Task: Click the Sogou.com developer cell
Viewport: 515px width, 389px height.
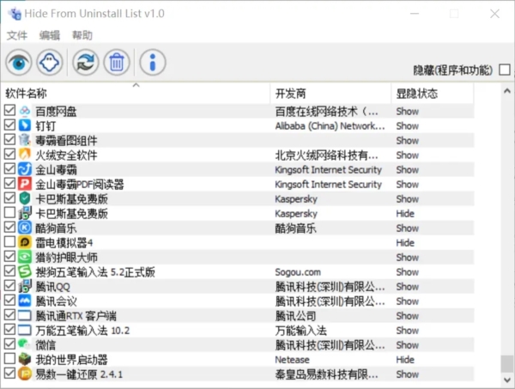Action: (x=298, y=271)
